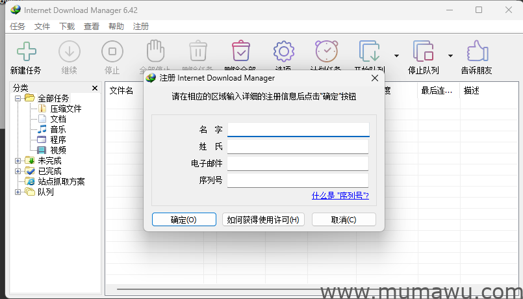Click the music (音乐) note icon
523x299 pixels.
42,129
